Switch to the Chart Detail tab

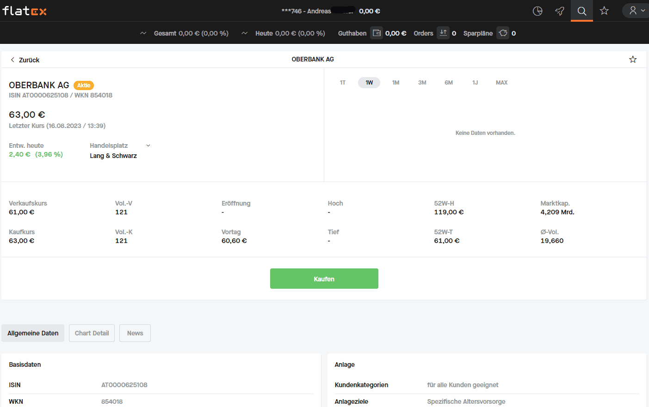click(x=92, y=333)
